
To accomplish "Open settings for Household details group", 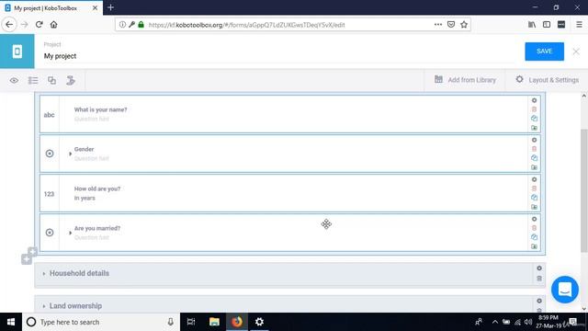I will coord(539,268).
